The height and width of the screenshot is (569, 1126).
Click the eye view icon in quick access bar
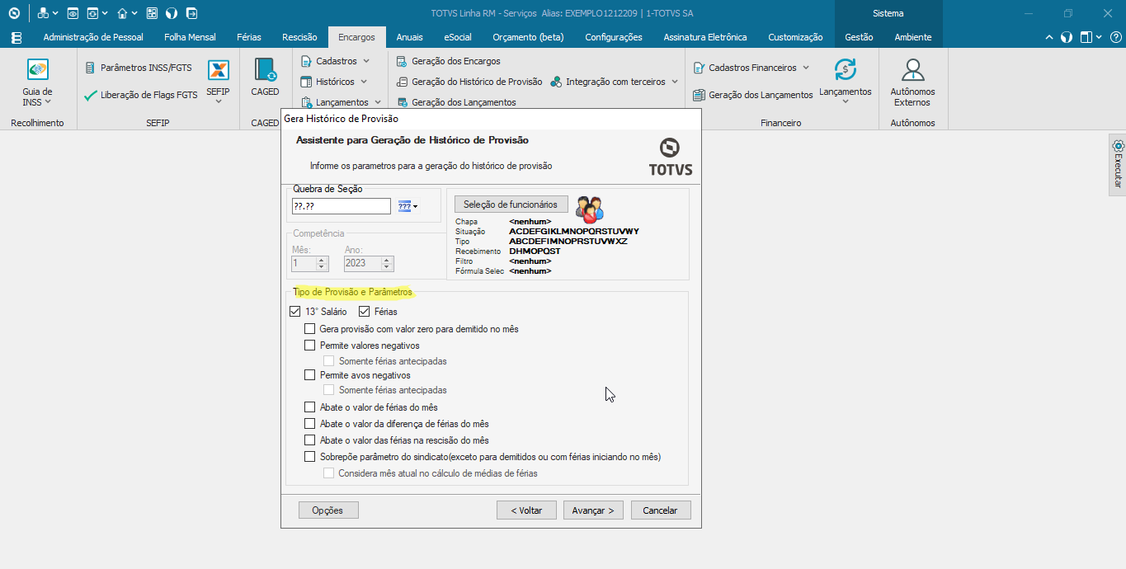click(73, 13)
